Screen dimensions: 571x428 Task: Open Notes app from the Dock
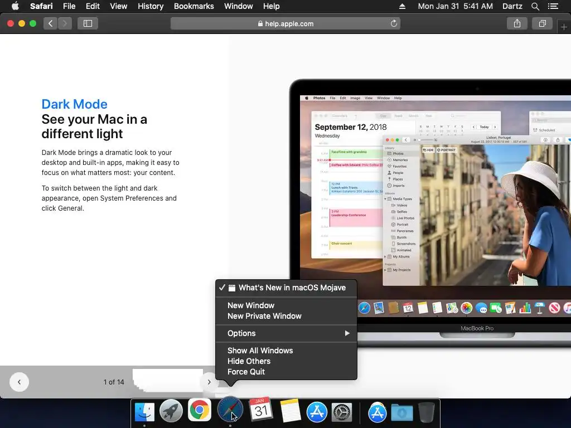(x=290, y=411)
